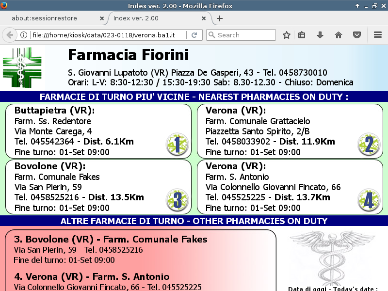
Task: Open the Pocket save icon
Action: click(357, 35)
